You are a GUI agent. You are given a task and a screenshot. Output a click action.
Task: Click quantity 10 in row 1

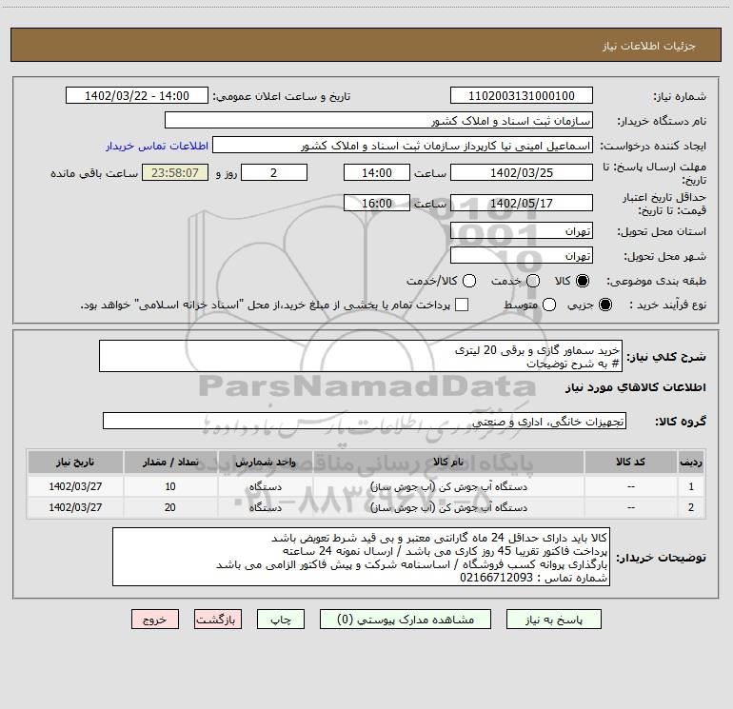coord(170,486)
